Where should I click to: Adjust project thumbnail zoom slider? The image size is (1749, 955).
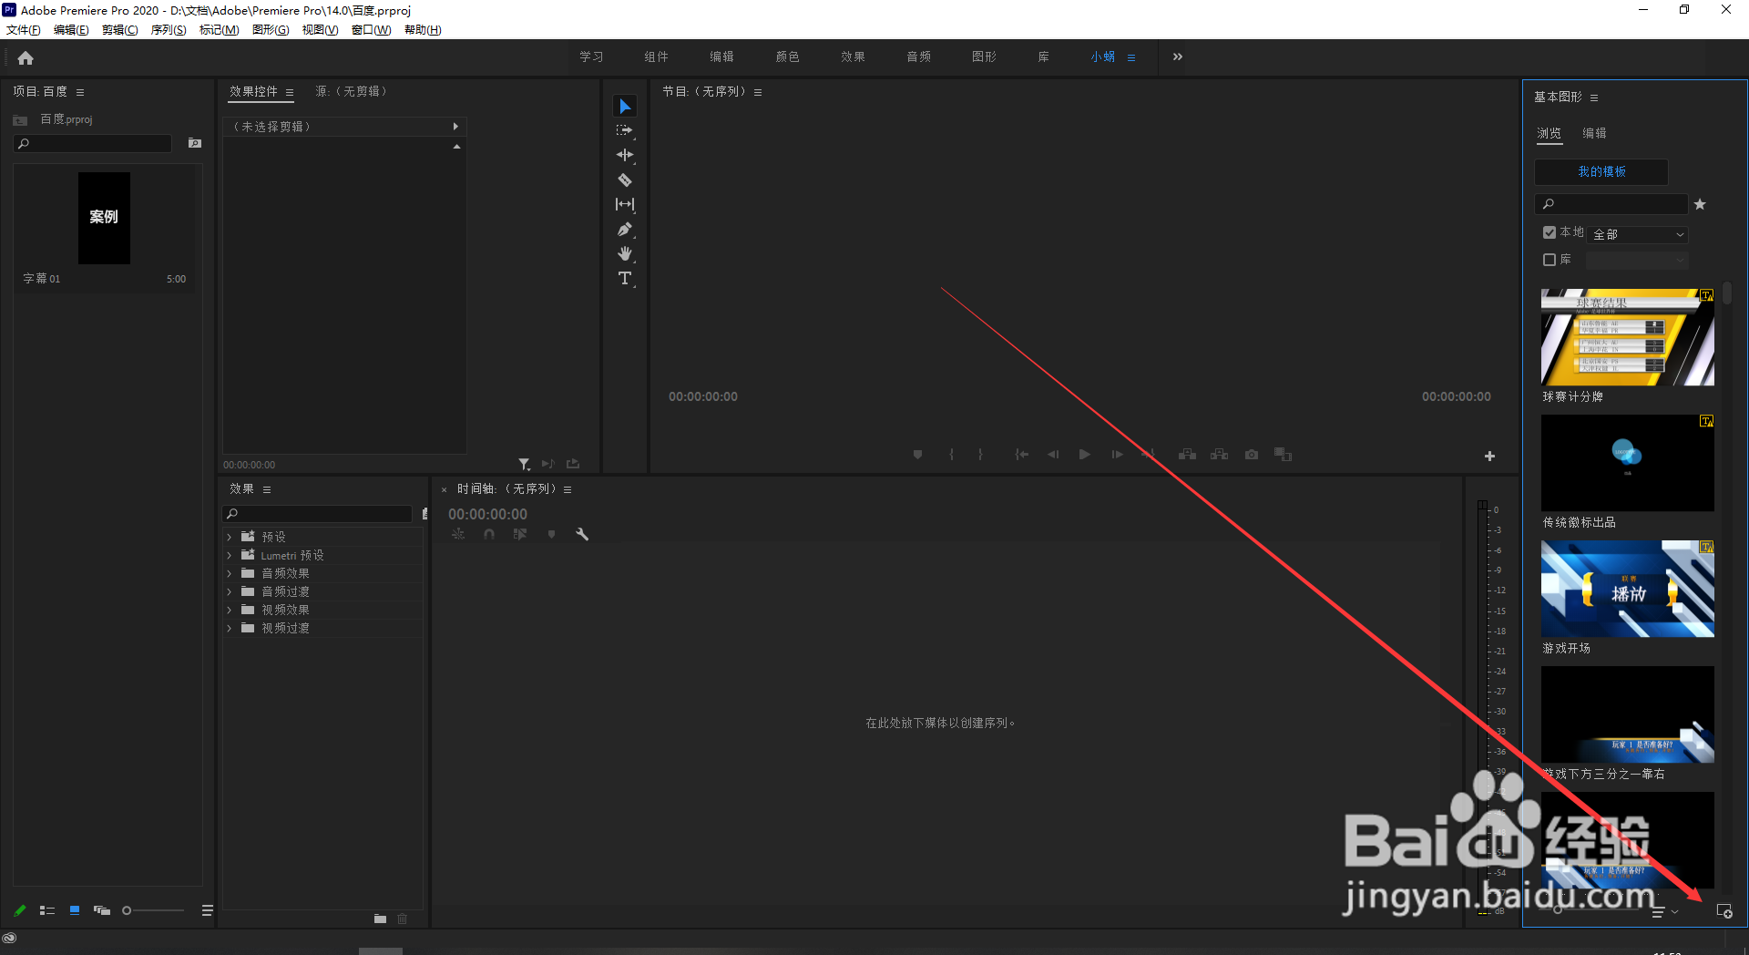click(154, 910)
